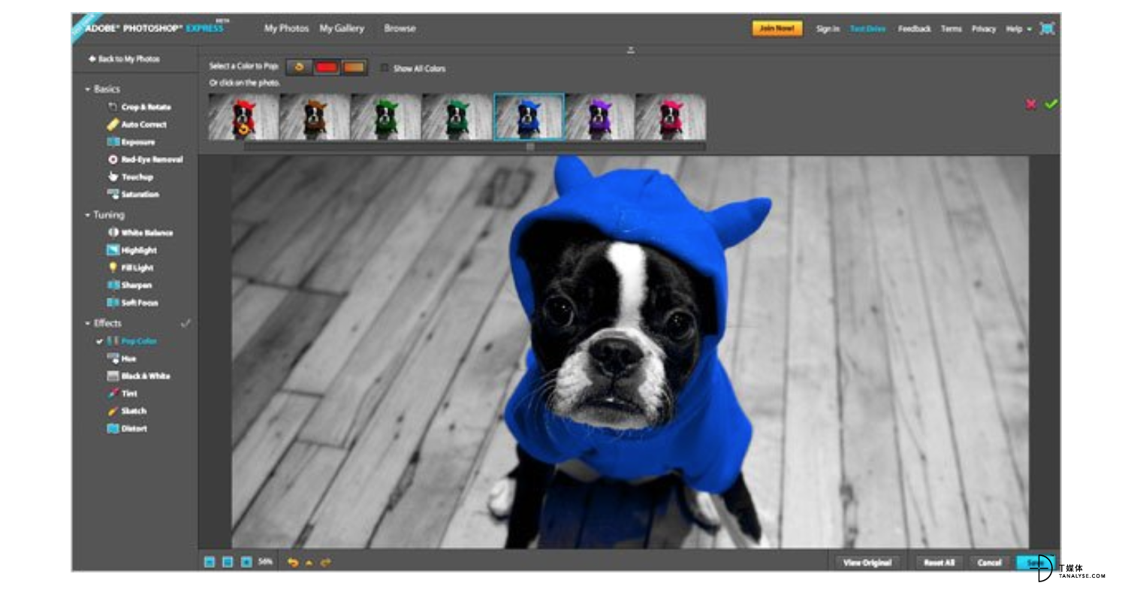
Task: Collapse the Tuning section
Action: (x=87, y=215)
